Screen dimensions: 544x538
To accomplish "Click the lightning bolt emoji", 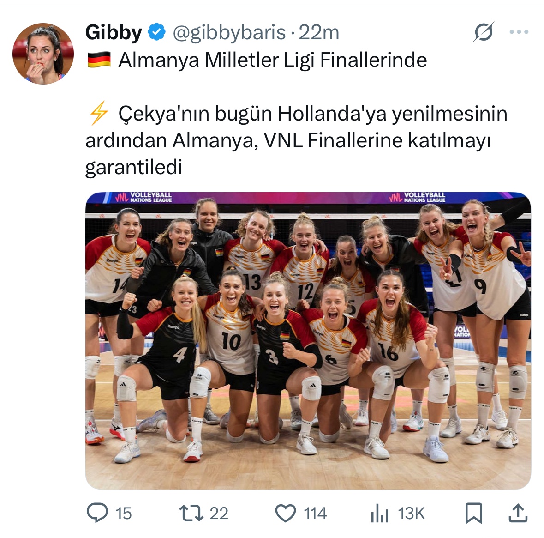I will (99, 113).
